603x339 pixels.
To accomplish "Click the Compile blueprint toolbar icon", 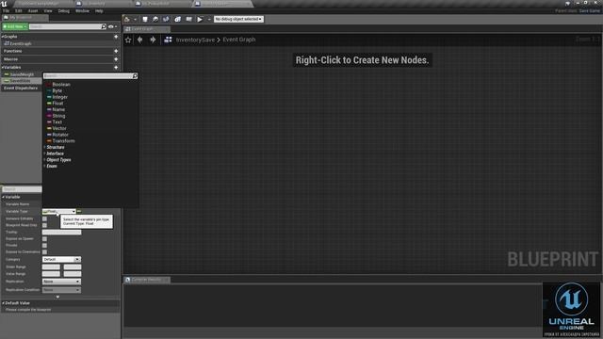I will 127,19.
